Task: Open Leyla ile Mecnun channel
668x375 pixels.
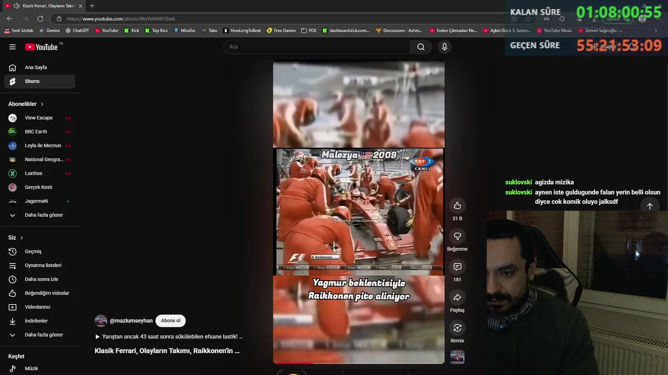Action: (x=40, y=146)
